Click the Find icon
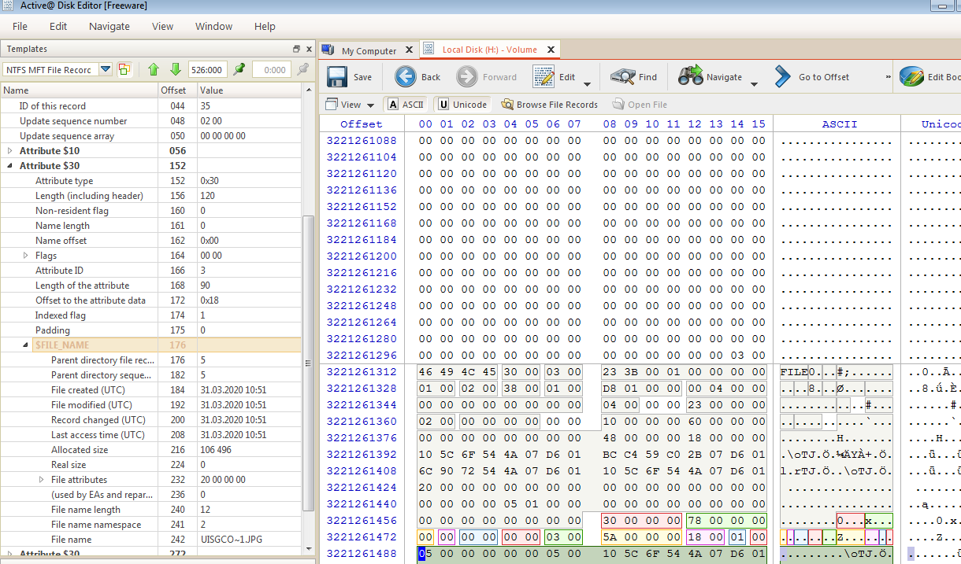Screen dimensions: 961x564 tap(622, 76)
